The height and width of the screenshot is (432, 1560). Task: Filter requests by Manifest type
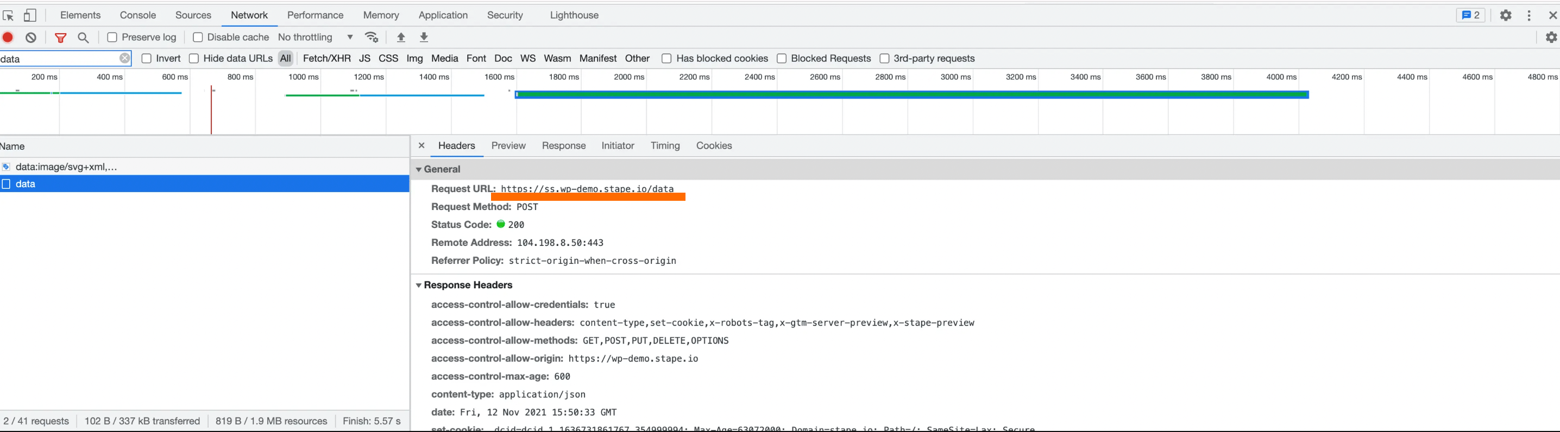tap(597, 58)
